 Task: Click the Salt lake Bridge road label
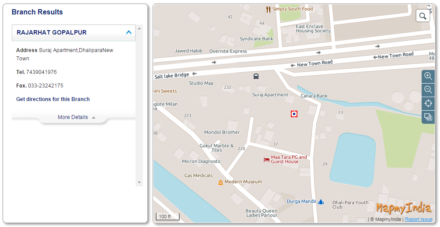pos(172,76)
